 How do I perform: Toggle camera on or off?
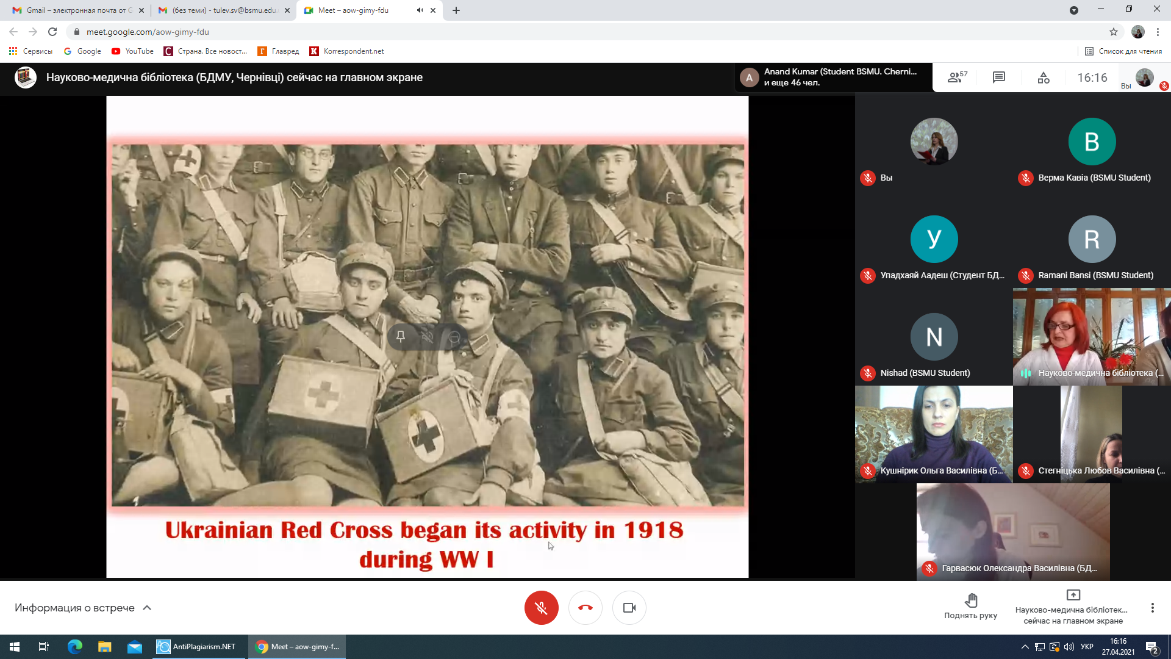point(629,608)
